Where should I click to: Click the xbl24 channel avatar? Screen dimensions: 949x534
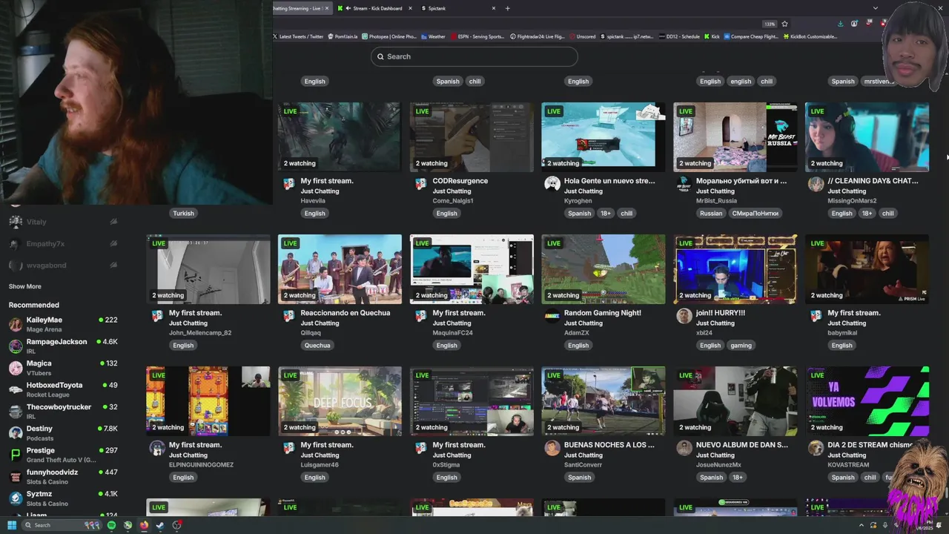[x=684, y=316]
